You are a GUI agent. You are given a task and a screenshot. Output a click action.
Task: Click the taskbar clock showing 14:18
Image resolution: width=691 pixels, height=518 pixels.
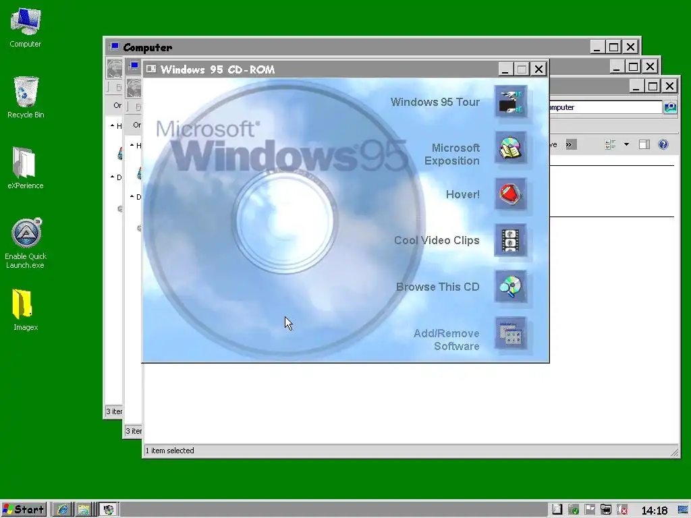655,510
